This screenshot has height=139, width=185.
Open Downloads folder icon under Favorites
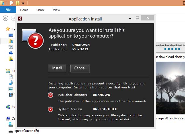(x=11, y=41)
